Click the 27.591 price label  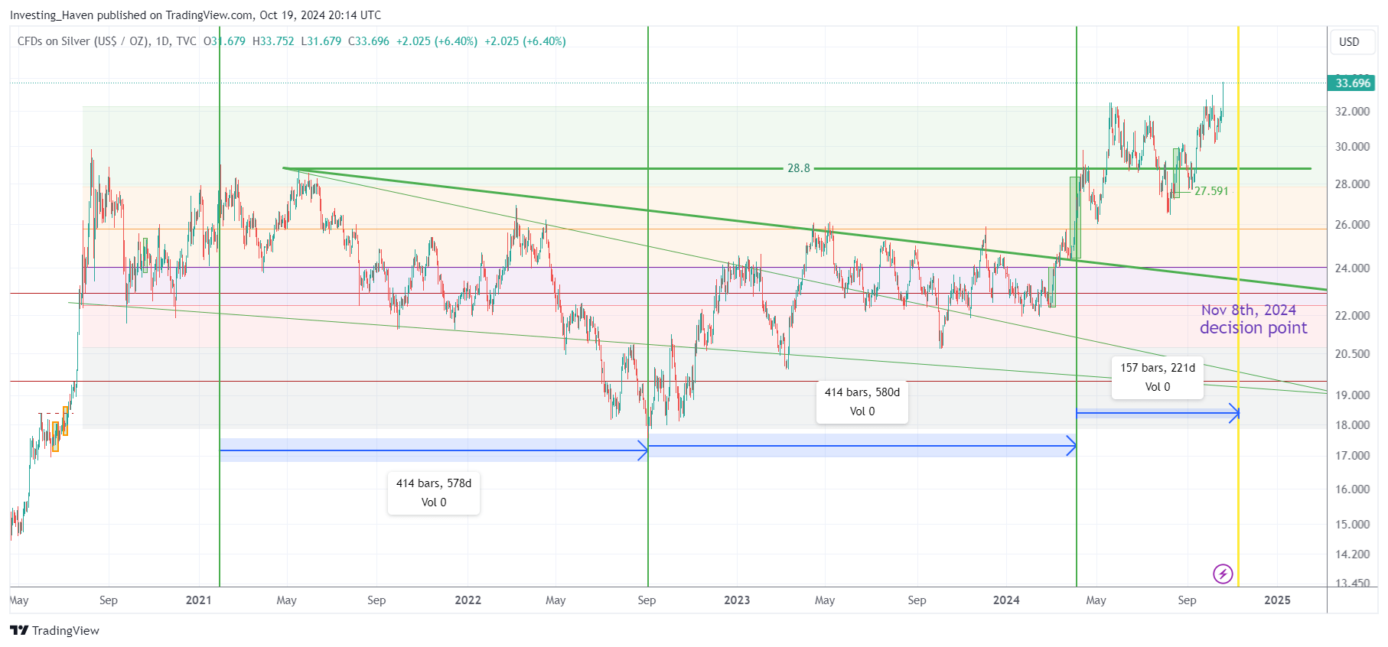[1211, 191]
